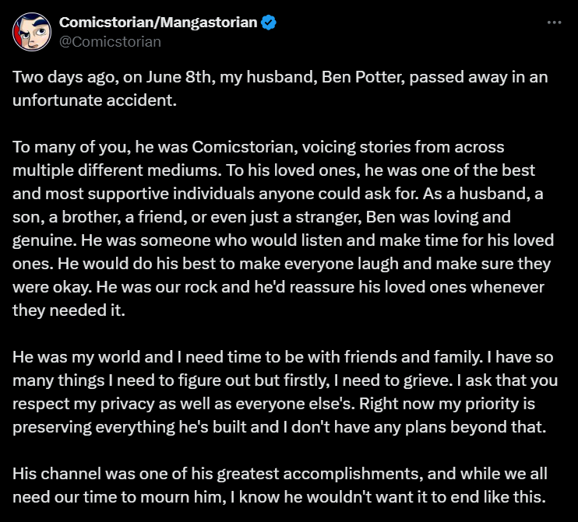Open the three-dot more options menu
This screenshot has height=522, width=578.
(554, 23)
